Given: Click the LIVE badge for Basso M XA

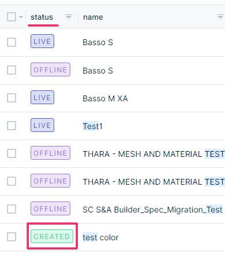Looking at the screenshot, I should click(42, 97).
